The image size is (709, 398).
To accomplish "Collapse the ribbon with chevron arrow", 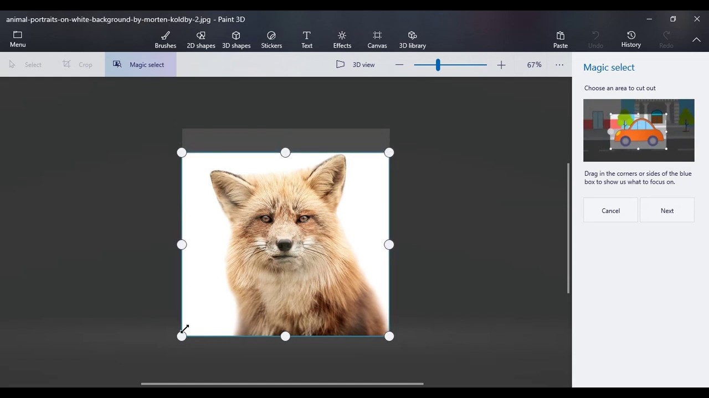I will (x=696, y=40).
